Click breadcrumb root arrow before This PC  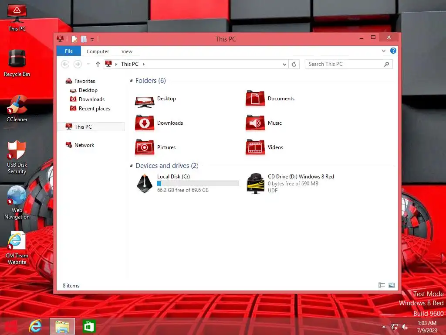[116, 64]
